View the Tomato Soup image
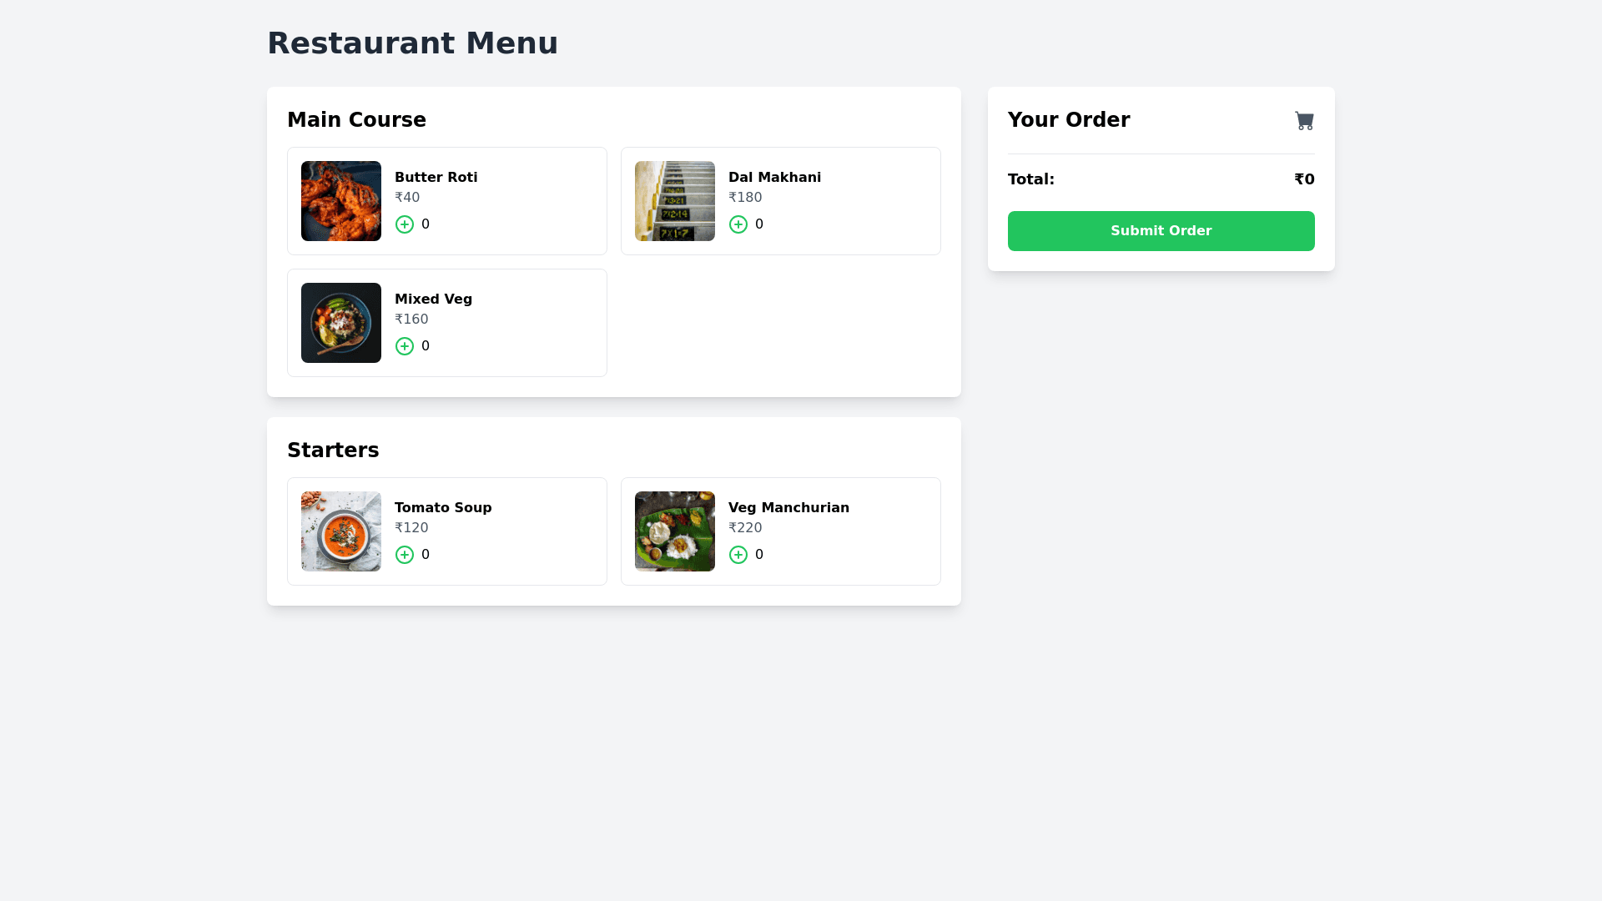 click(x=341, y=531)
